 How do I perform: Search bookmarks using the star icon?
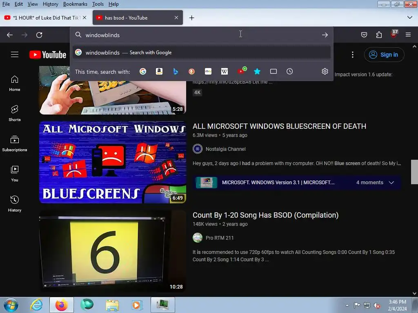[x=257, y=71]
